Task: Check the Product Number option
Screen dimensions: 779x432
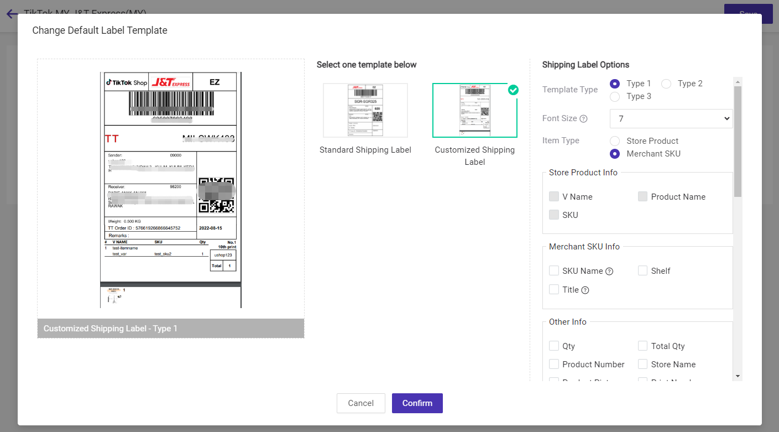Action: coord(554,364)
